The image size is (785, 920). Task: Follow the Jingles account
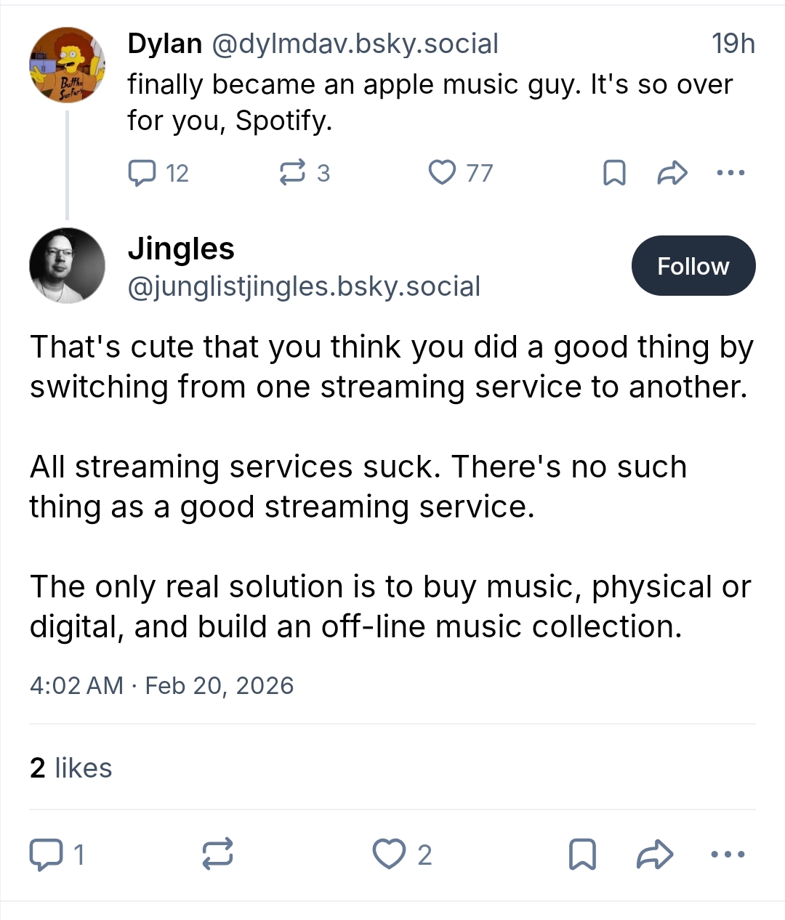pyautogui.click(x=693, y=266)
